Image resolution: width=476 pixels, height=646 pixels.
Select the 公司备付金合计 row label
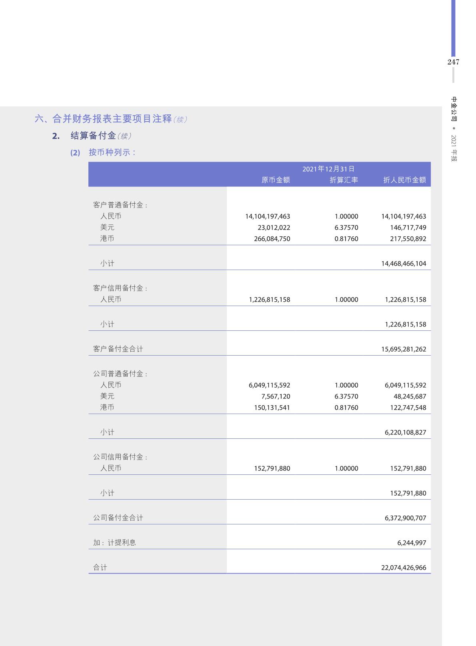(x=118, y=518)
